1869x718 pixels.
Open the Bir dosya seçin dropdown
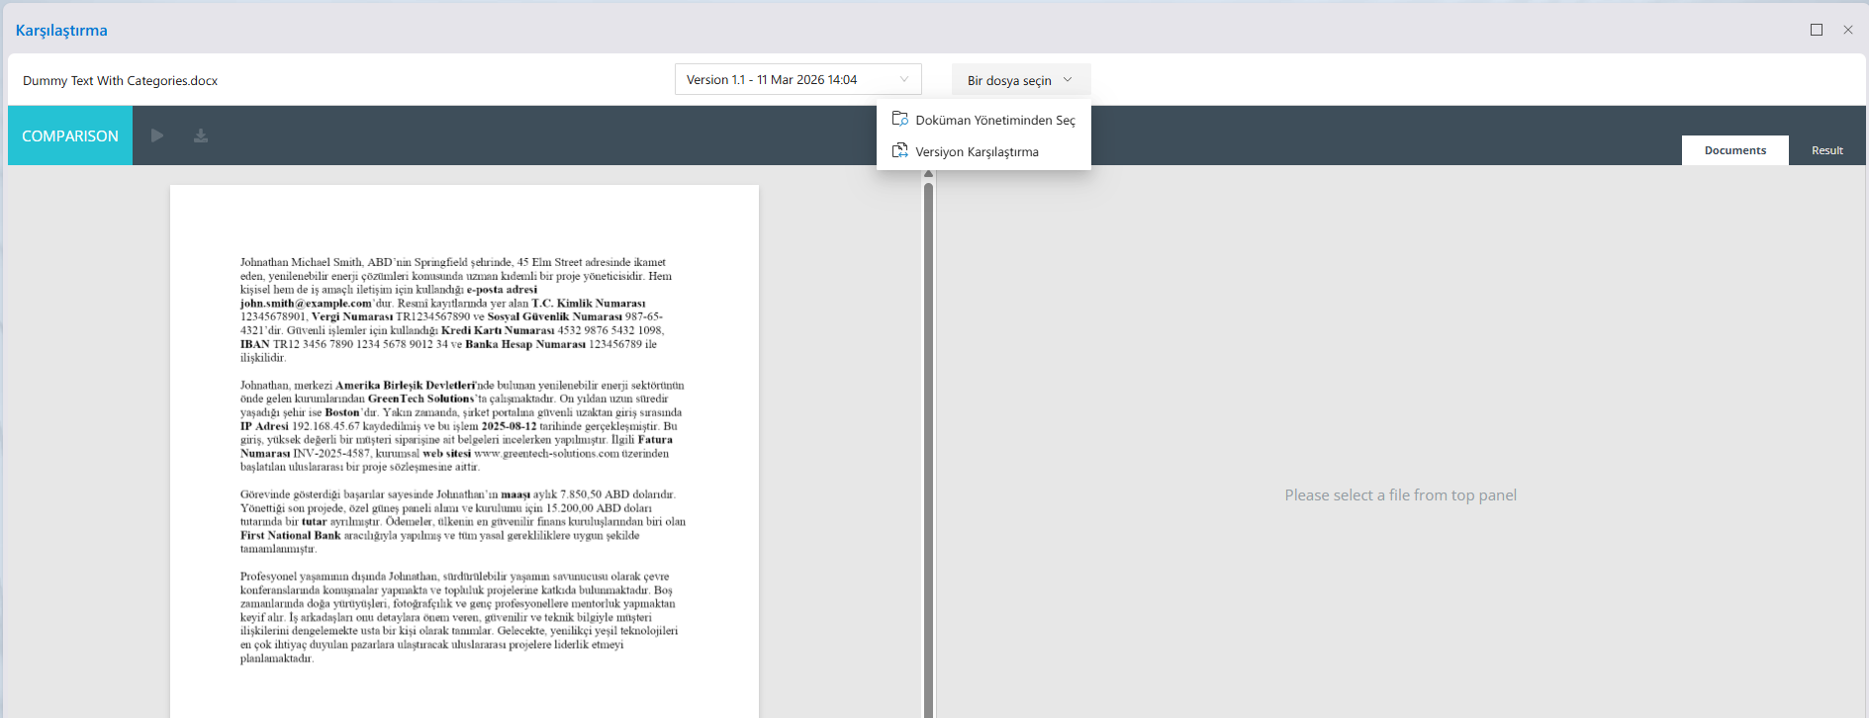pos(1021,80)
